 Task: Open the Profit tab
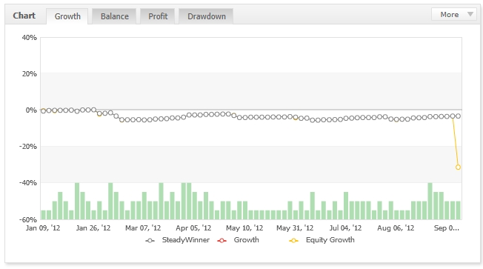pyautogui.click(x=158, y=16)
